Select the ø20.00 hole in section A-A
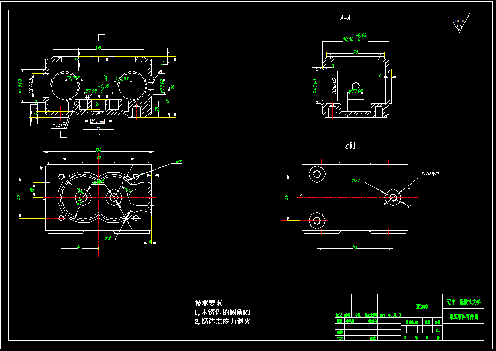 pos(357,86)
